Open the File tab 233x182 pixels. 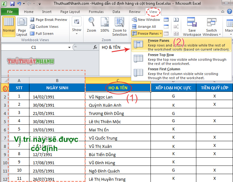coord(10,12)
